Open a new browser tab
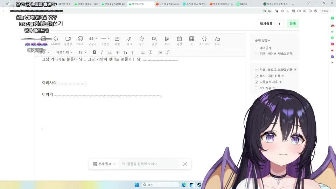 tap(293, 4)
